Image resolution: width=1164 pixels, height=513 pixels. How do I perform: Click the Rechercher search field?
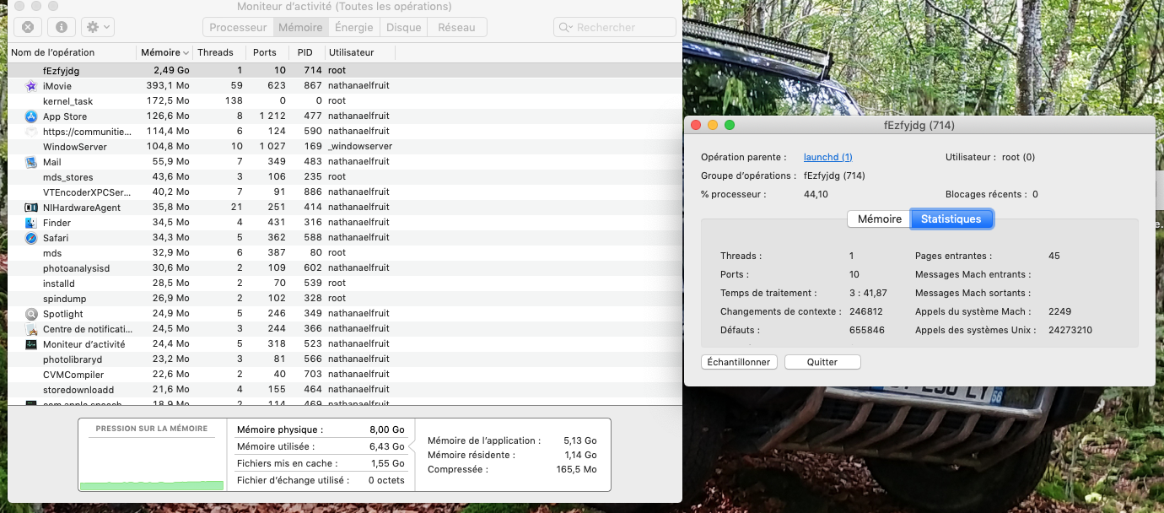pos(614,27)
